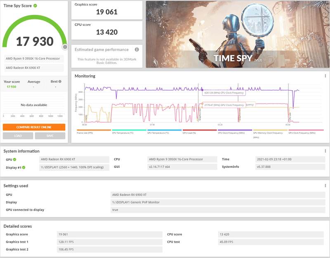
Task: Open the Monitoring panel three-dot menu
Action: 325,76
